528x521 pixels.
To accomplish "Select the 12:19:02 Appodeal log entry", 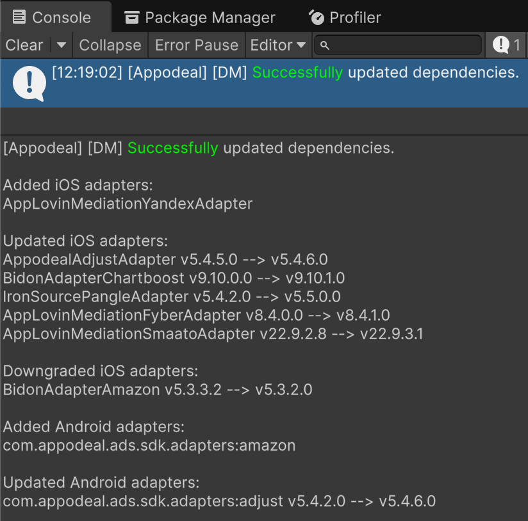I will tap(264, 83).
